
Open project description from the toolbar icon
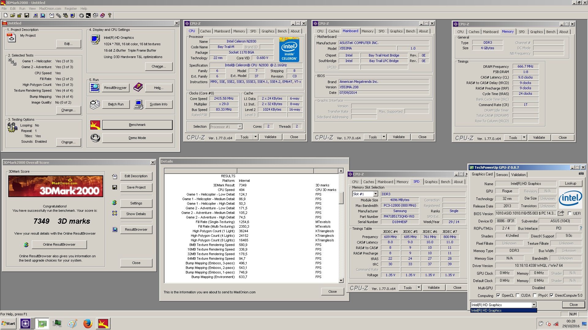coord(51,15)
